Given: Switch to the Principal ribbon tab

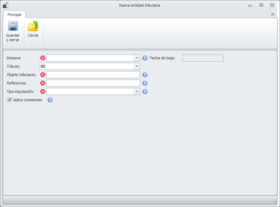Looking at the screenshot, I should coord(14,15).
